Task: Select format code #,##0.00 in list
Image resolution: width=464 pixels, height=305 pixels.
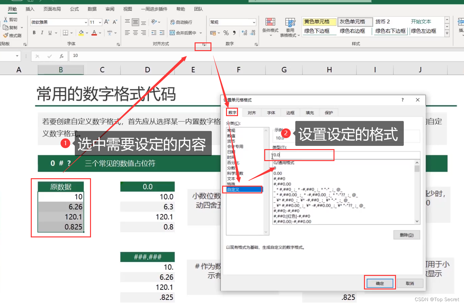Action: [282, 184]
